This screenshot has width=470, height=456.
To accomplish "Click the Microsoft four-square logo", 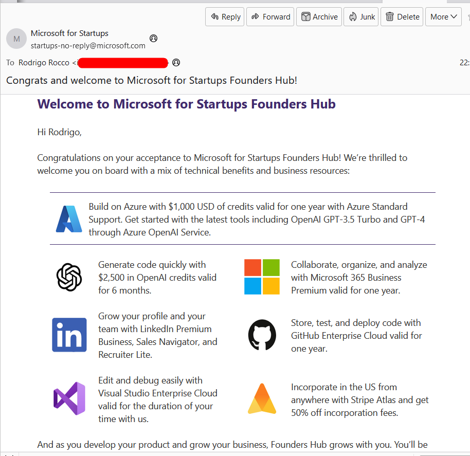I will (262, 277).
